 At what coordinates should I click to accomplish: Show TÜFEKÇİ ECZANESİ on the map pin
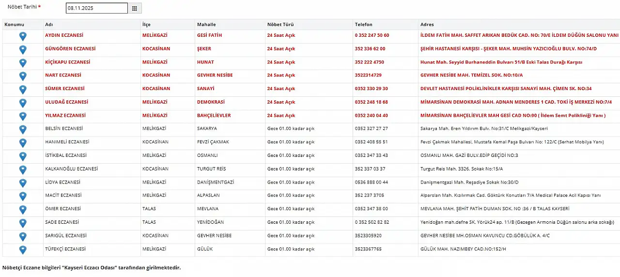(x=23, y=250)
